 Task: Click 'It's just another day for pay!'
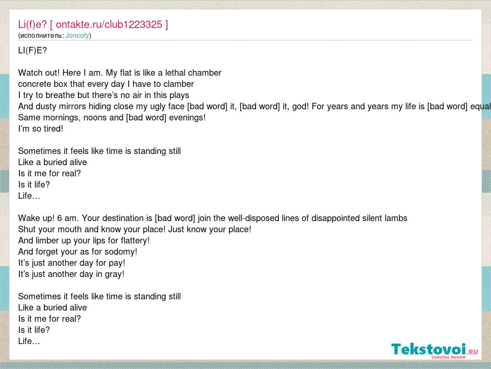[72, 263]
